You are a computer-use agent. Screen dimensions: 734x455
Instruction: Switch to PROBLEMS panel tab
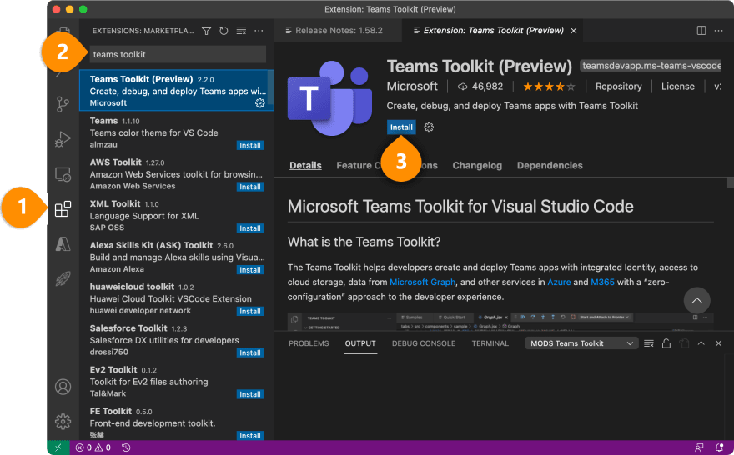(x=309, y=343)
